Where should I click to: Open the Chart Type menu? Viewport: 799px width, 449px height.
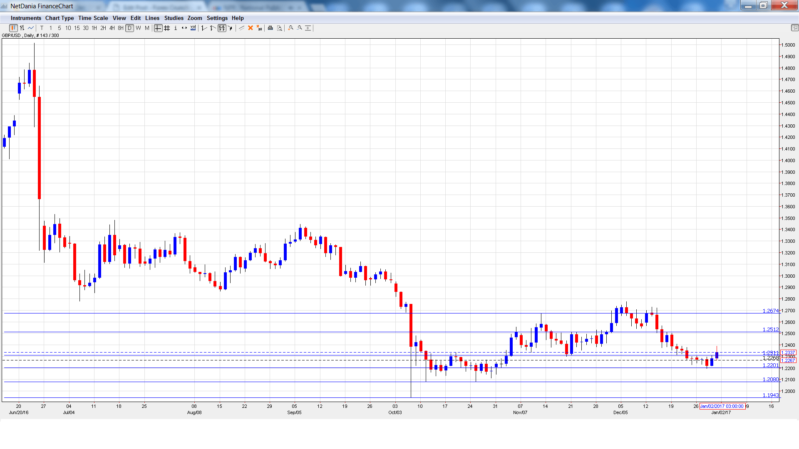coord(60,18)
